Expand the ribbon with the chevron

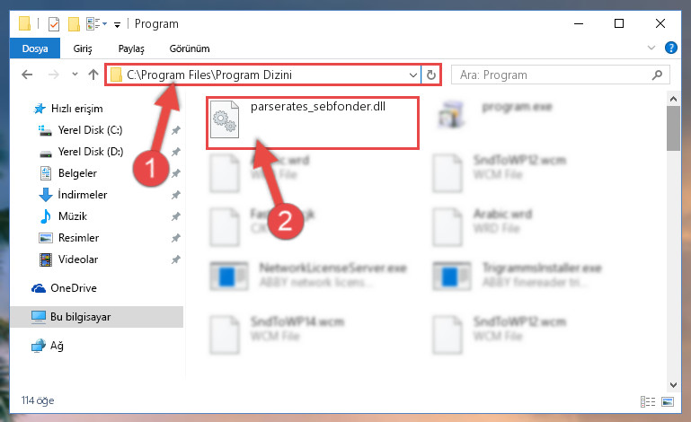[651, 48]
